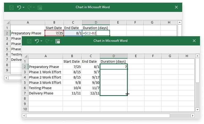Select the 'Delivery Phase' cell in front window
The image size is (204, 124).
[45, 93]
